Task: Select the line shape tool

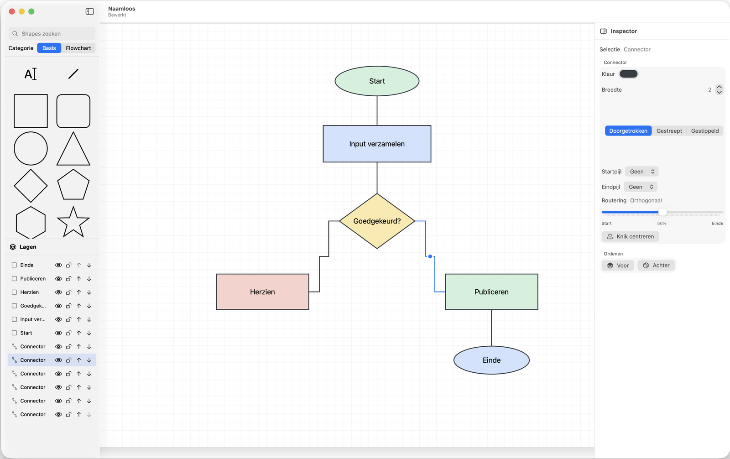Action: coord(73,74)
